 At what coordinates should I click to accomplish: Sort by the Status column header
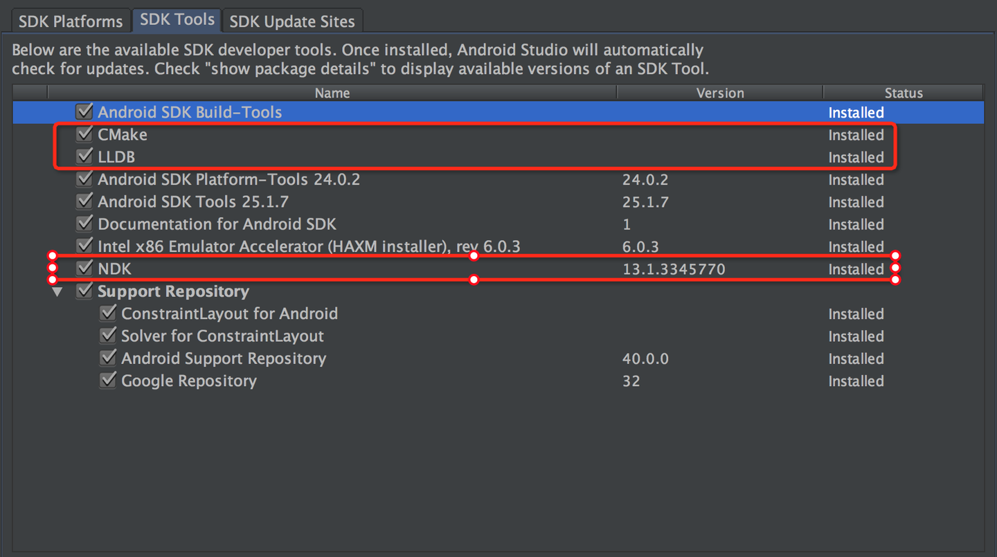[x=904, y=93]
